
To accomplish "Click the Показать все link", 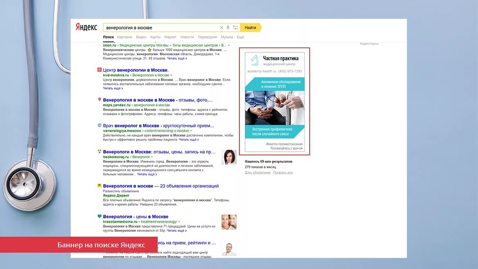I will pos(283,173).
